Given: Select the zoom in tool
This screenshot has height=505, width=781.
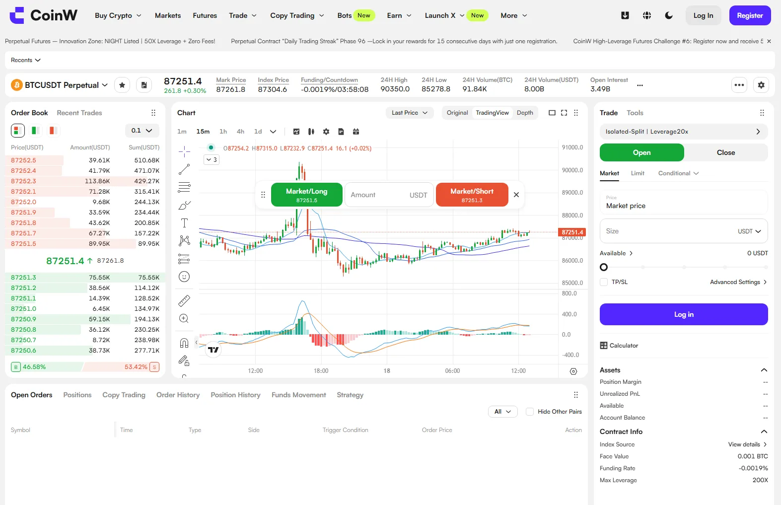Looking at the screenshot, I should pos(184,318).
